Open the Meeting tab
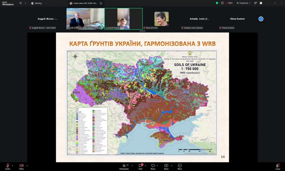The height and width of the screenshot is (171, 285). tap(36, 3)
